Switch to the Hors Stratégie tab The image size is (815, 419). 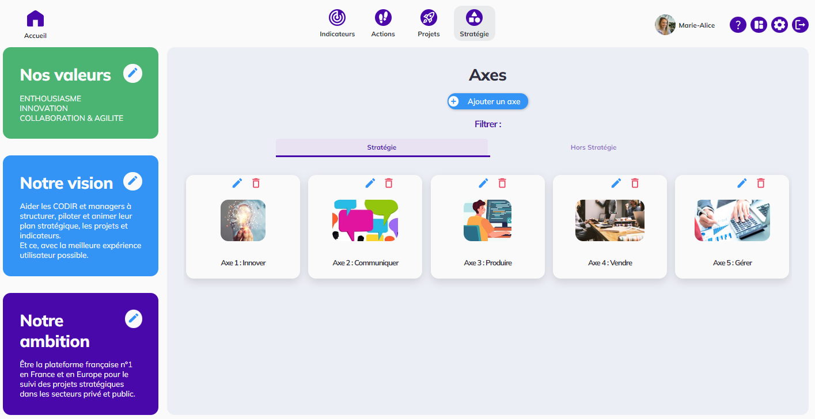point(593,147)
